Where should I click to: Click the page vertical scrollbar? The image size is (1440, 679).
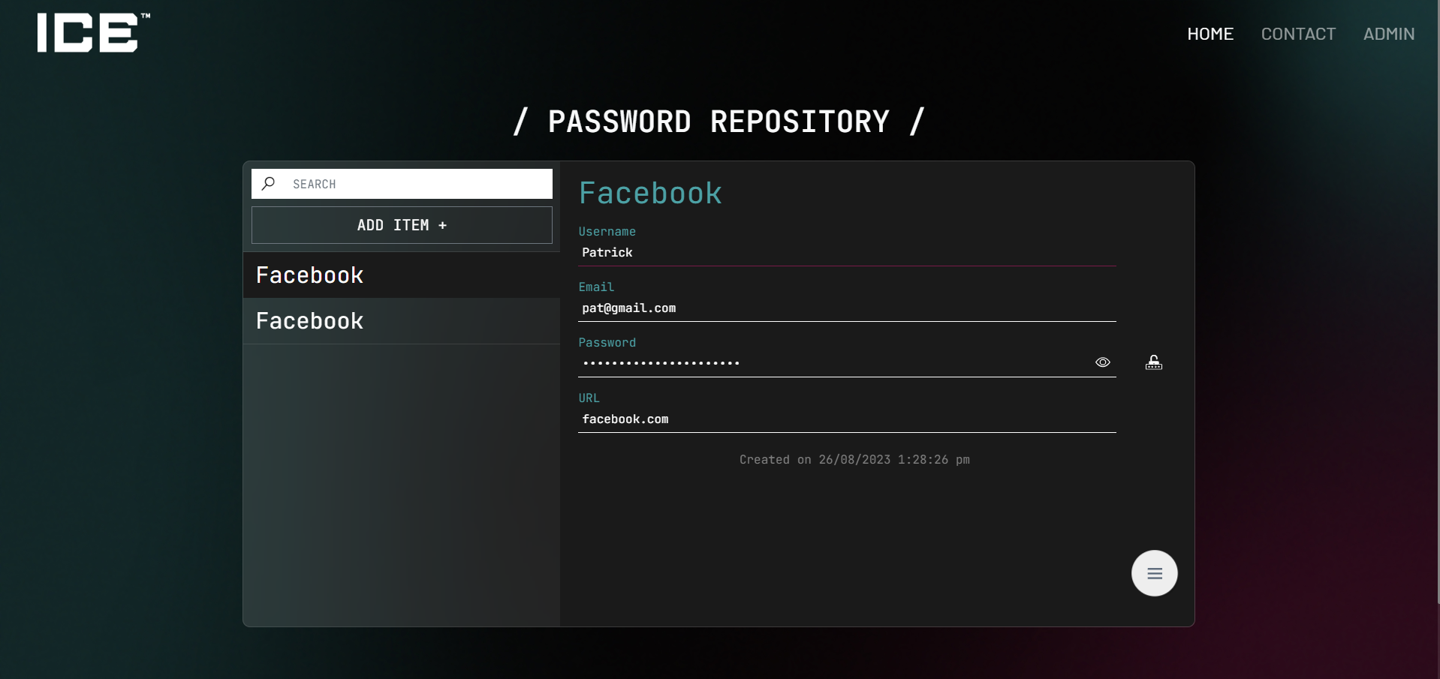1437,300
